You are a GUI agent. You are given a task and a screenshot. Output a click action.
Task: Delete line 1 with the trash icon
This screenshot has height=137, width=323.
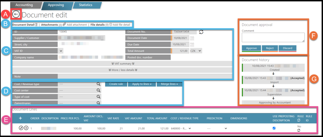pyautogui.click(x=26, y=128)
